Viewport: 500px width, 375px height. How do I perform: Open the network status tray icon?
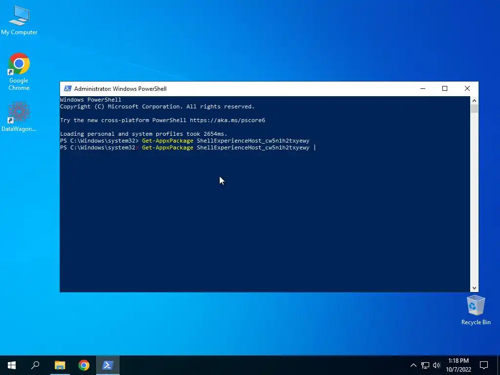tap(425, 365)
